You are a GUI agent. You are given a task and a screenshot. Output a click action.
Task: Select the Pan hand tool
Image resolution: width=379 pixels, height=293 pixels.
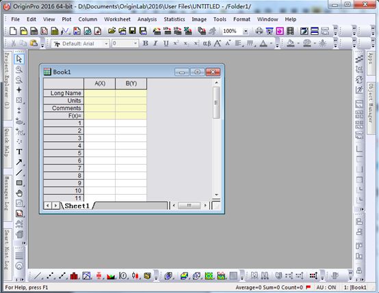pyautogui.click(x=19, y=193)
